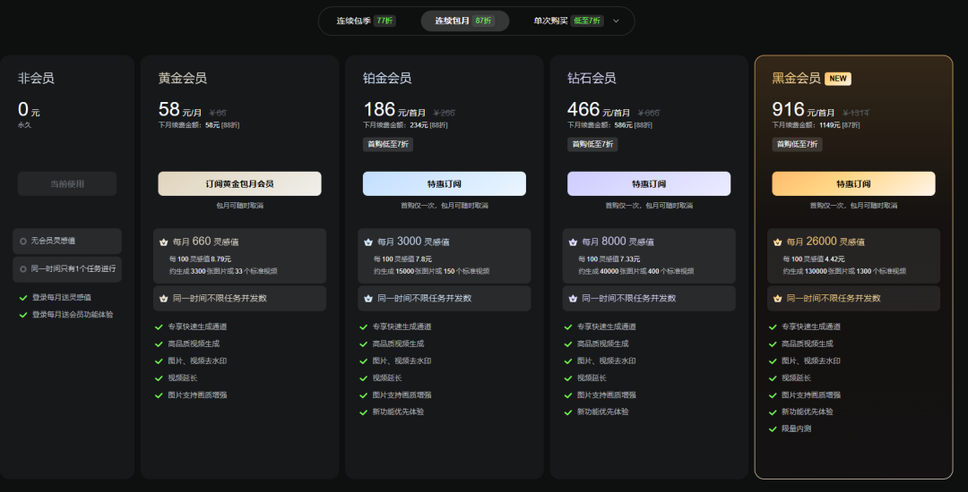Click checkmark icon next to 限量内测
The image size is (968, 492).
[x=773, y=428]
